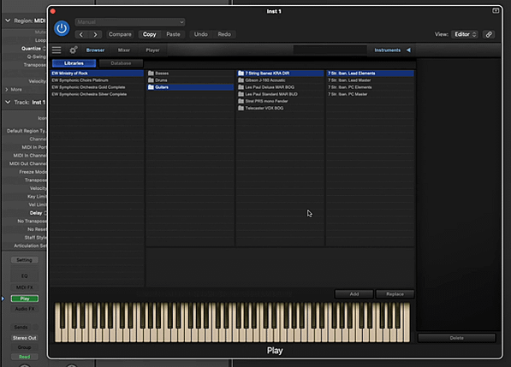Image resolution: width=511 pixels, height=367 pixels.
Task: Switch to the Mixer tab
Action: (124, 50)
